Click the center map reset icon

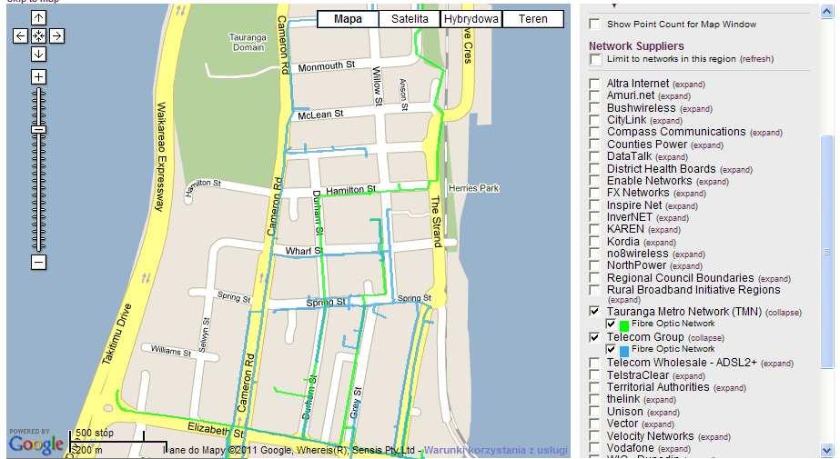(x=38, y=35)
